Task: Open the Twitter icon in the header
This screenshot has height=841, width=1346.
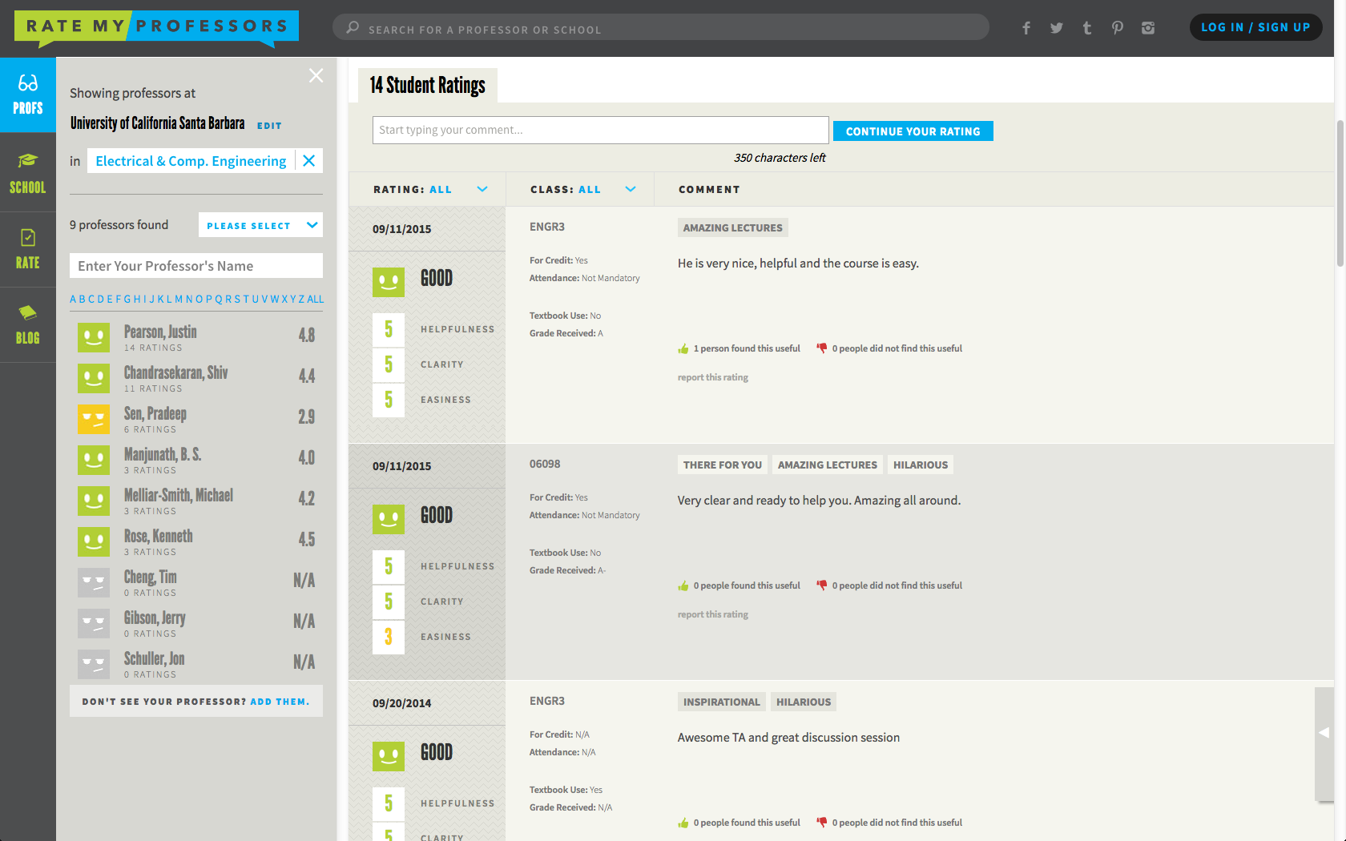Action: coord(1056,28)
